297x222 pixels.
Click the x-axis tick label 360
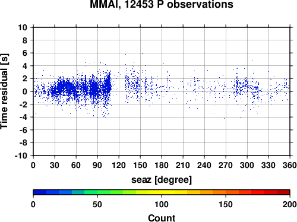[290, 165]
